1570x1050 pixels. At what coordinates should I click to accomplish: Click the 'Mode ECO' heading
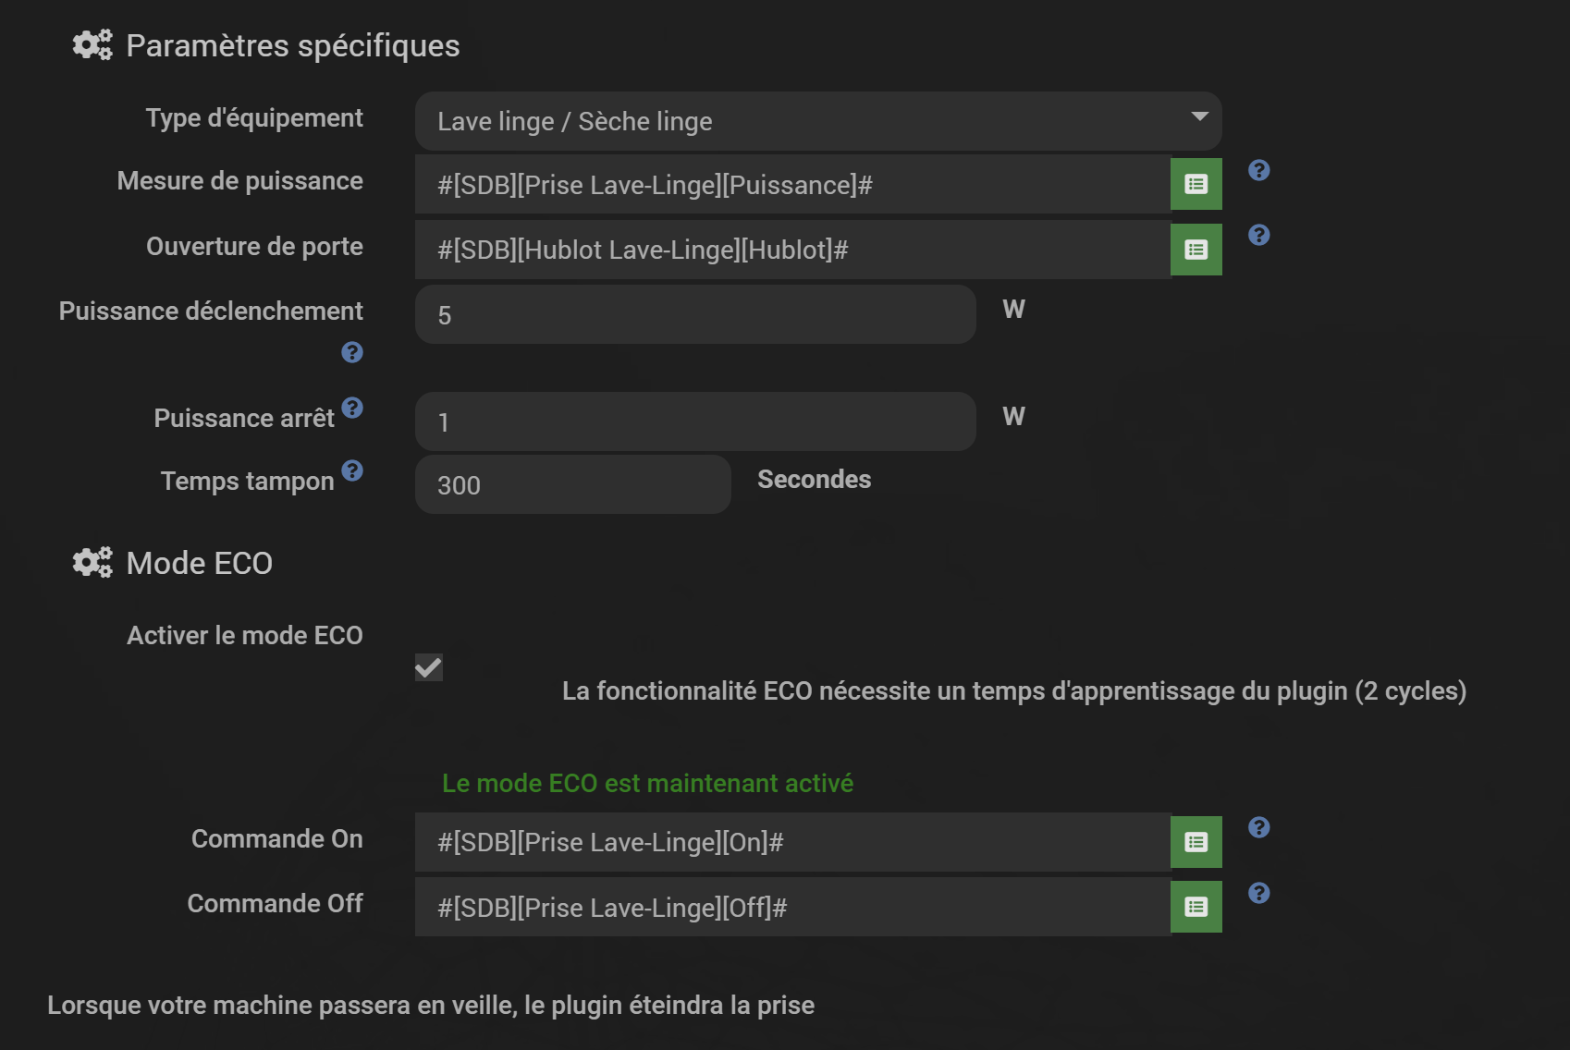[200, 563]
